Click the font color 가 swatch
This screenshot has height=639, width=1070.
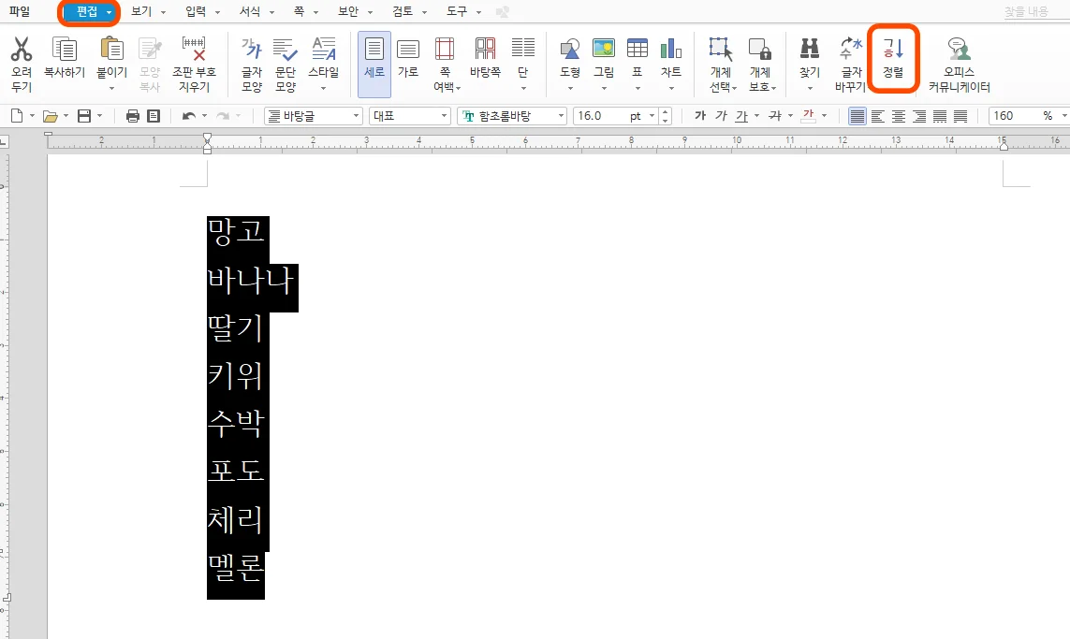pyautogui.click(x=808, y=116)
